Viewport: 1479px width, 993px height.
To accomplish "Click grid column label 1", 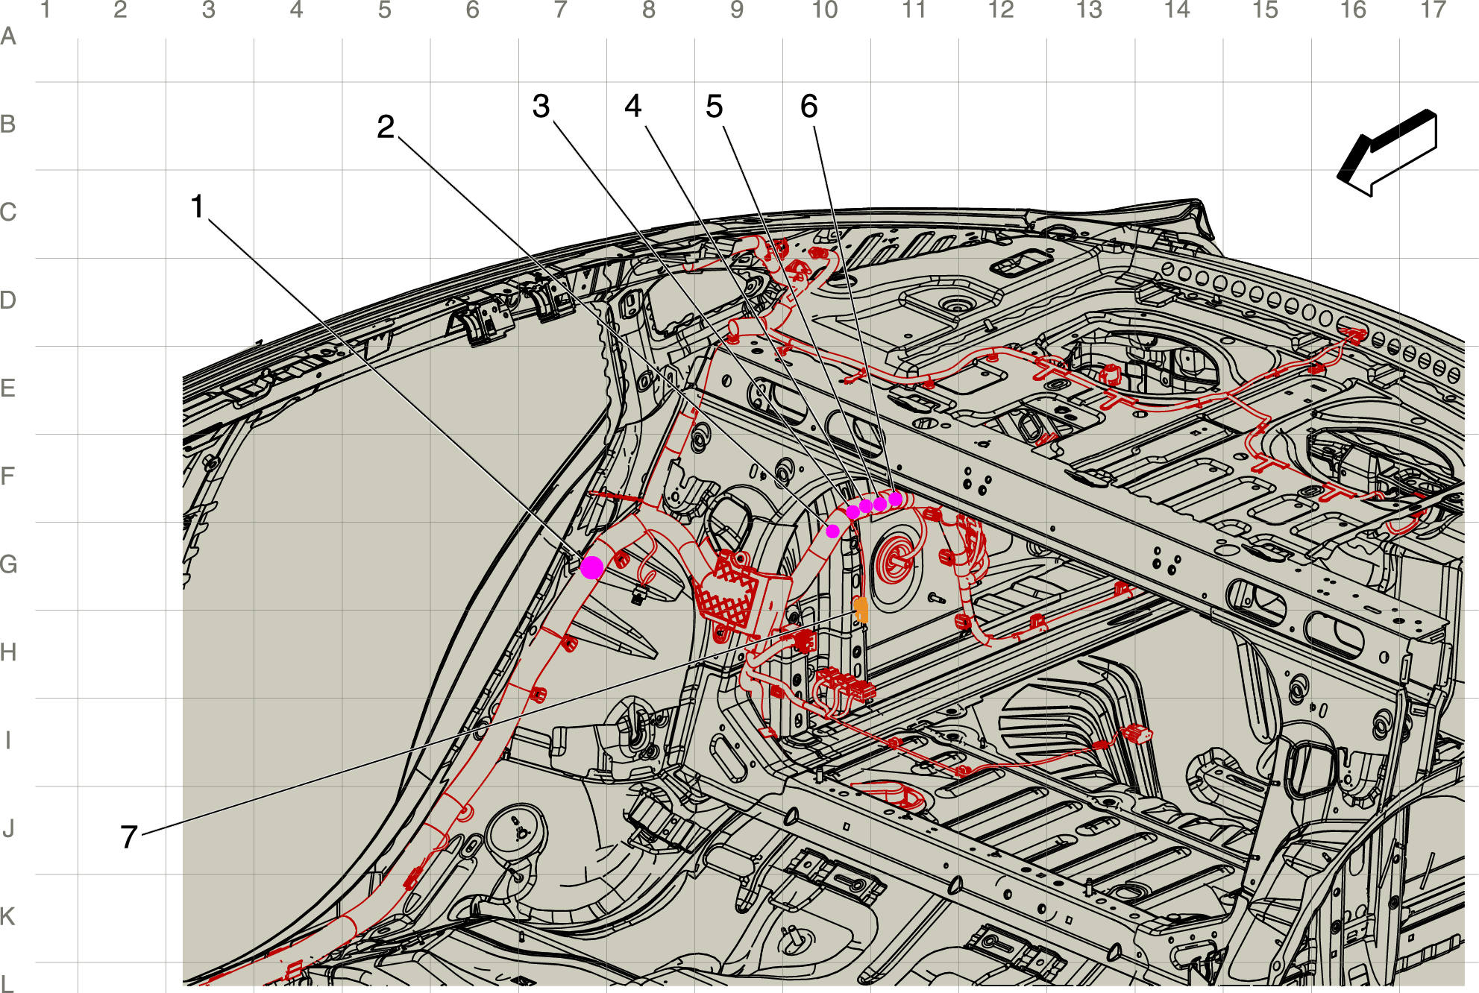I will pyautogui.click(x=45, y=10).
